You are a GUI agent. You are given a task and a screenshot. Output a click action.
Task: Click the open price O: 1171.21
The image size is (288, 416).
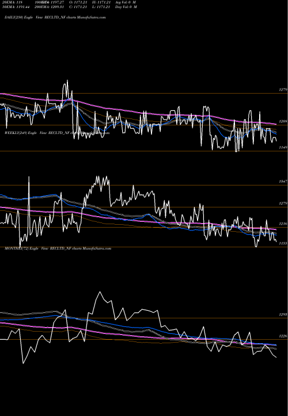[x=78, y=2]
